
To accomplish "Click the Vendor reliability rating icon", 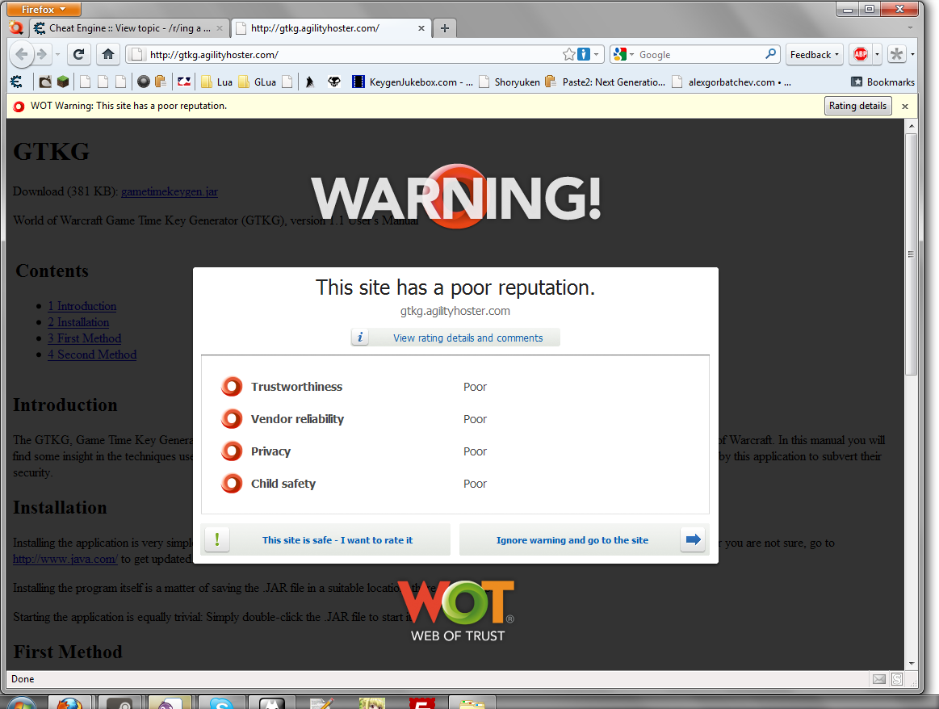I will (232, 418).
